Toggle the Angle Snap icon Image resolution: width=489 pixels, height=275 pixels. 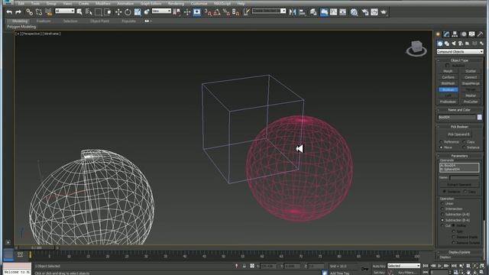pyautogui.click(x=217, y=12)
